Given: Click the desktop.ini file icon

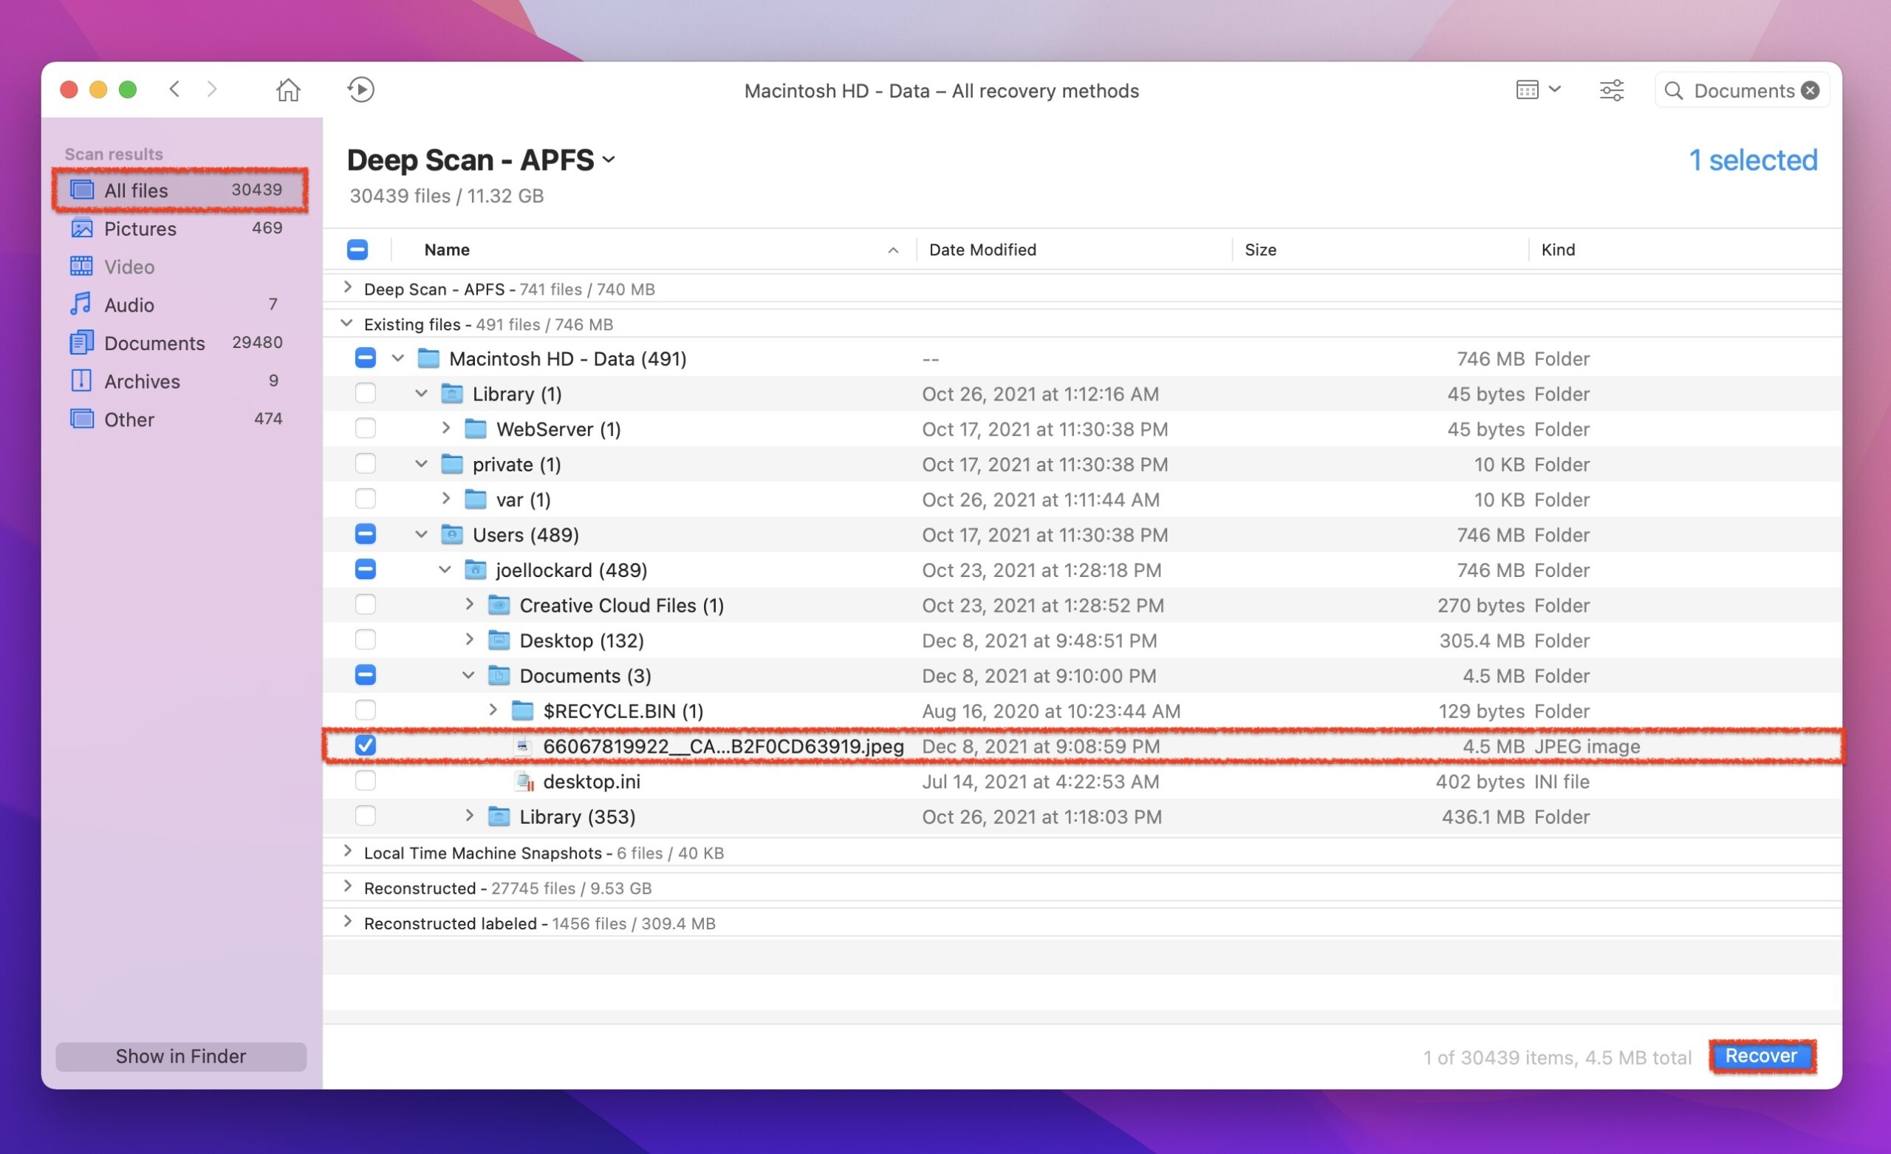Looking at the screenshot, I should (x=524, y=782).
